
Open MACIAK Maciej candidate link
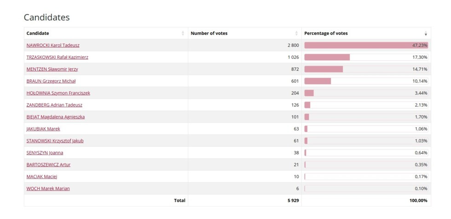tap(42, 177)
